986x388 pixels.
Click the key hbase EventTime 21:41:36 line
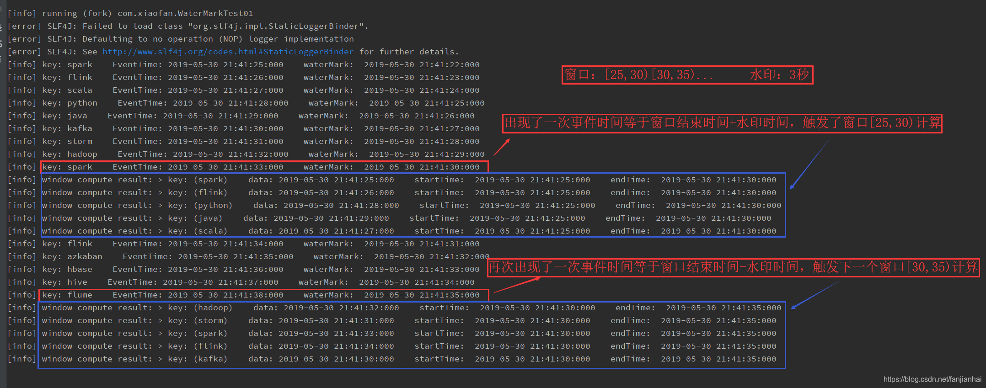click(x=244, y=269)
